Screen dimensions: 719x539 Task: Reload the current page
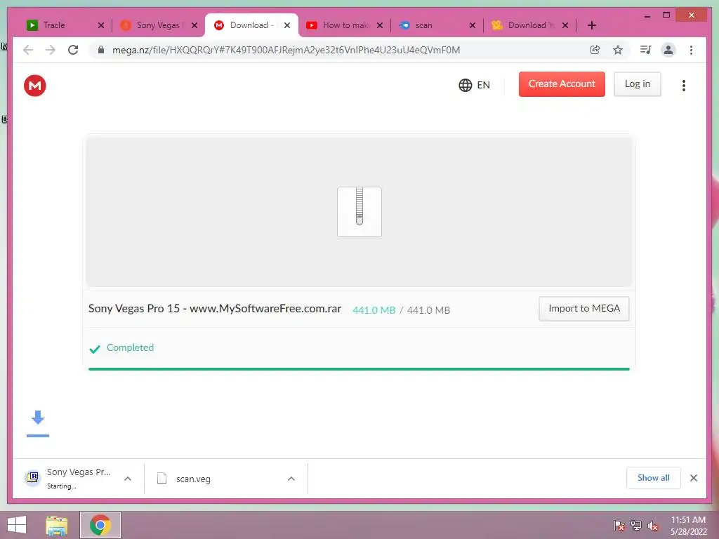coord(73,50)
